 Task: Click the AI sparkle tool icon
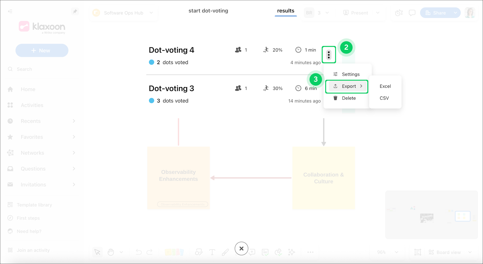291,252
